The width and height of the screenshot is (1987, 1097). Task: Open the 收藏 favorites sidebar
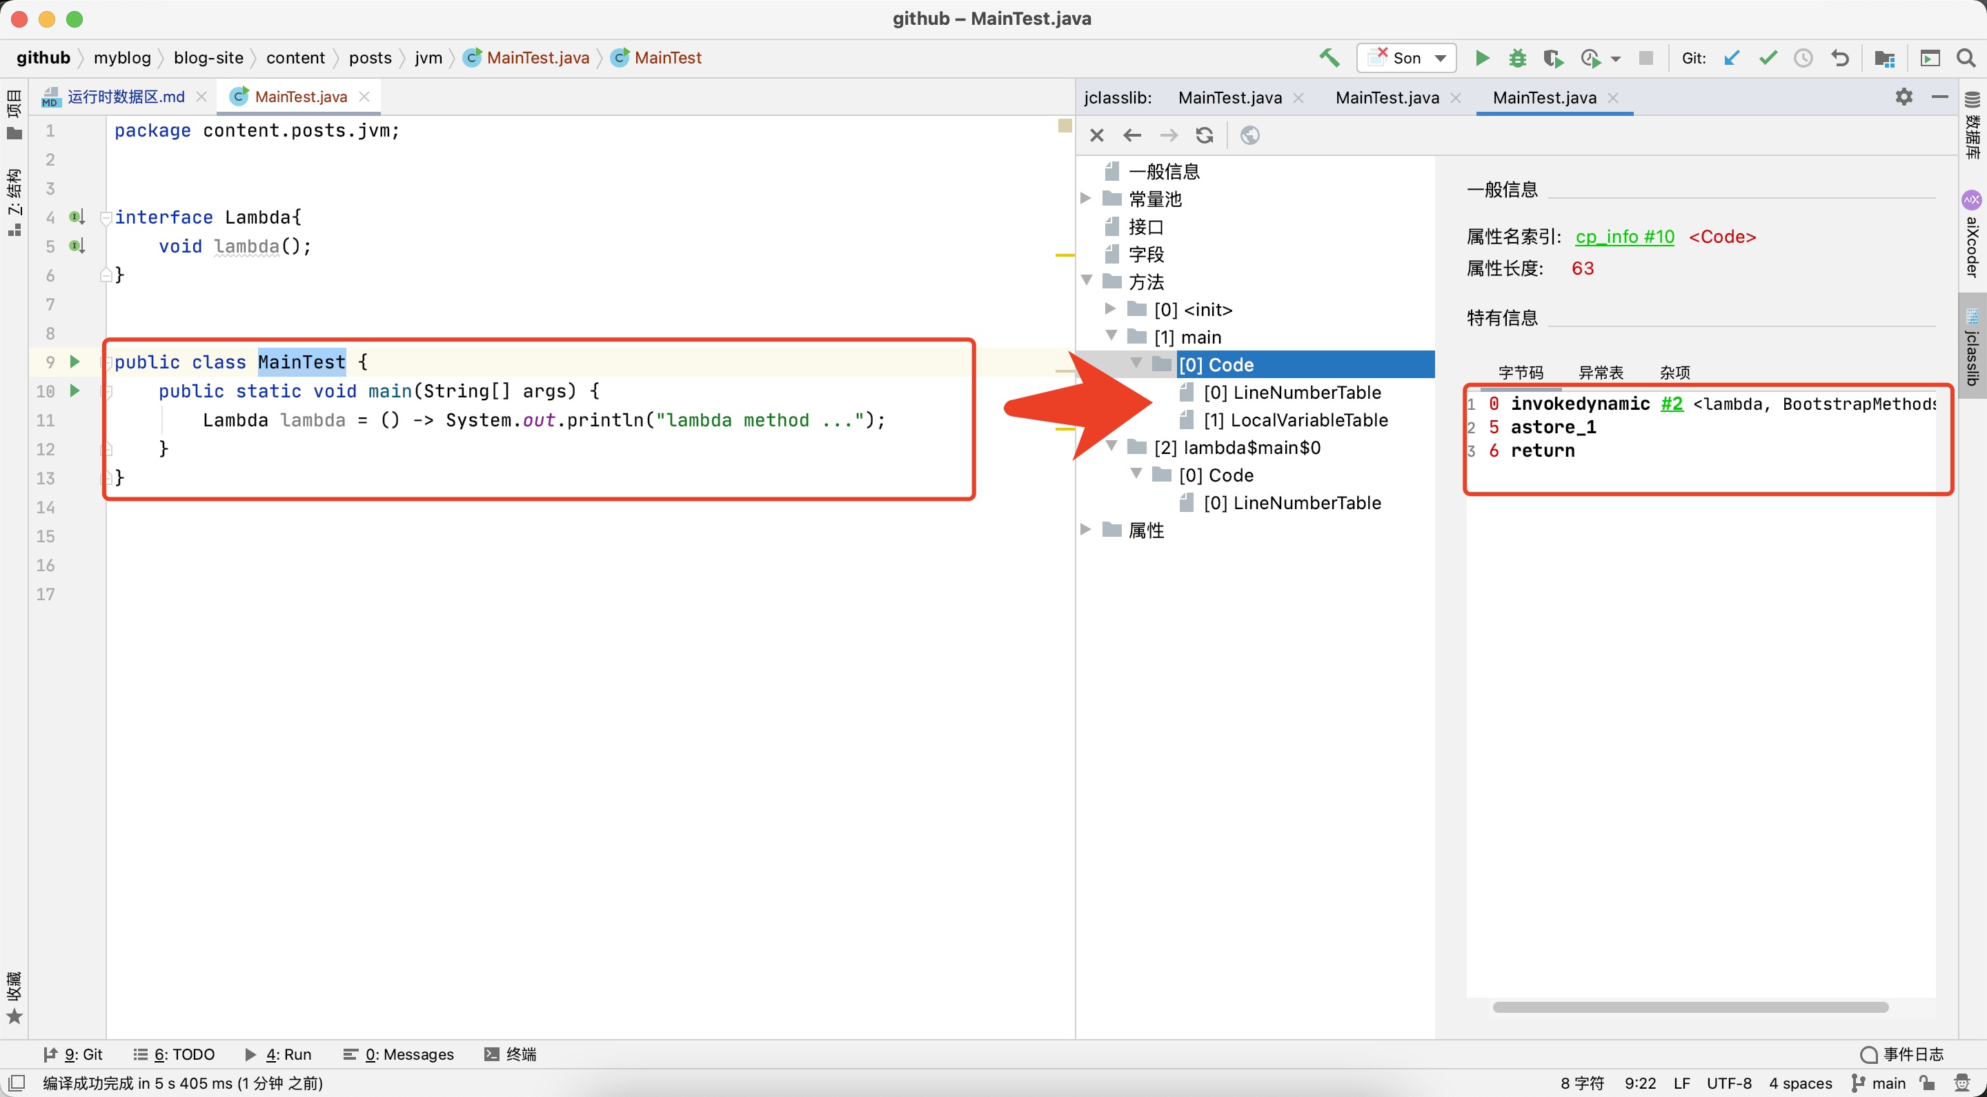(14, 998)
